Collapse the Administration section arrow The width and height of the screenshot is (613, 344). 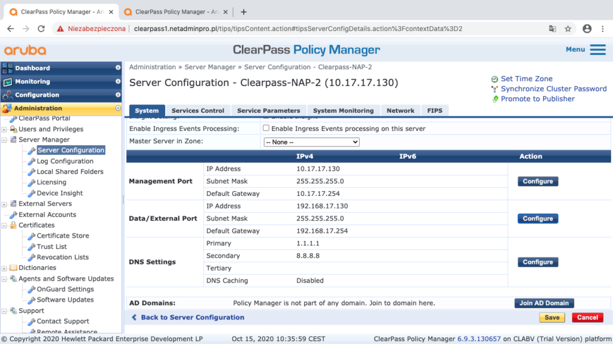[118, 108]
